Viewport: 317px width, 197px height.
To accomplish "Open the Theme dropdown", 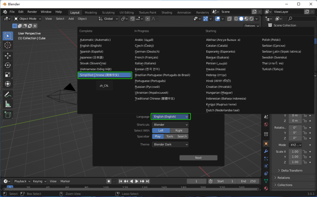I will coord(170,144).
